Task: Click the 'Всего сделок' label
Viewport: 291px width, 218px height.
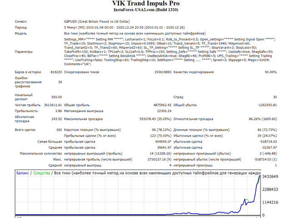Action: click(25, 130)
